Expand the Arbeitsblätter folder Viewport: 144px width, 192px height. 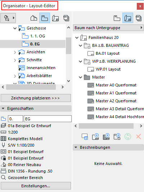pos(15,76)
